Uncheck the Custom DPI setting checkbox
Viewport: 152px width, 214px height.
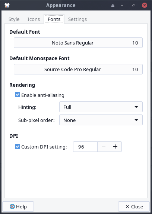click(x=18, y=147)
